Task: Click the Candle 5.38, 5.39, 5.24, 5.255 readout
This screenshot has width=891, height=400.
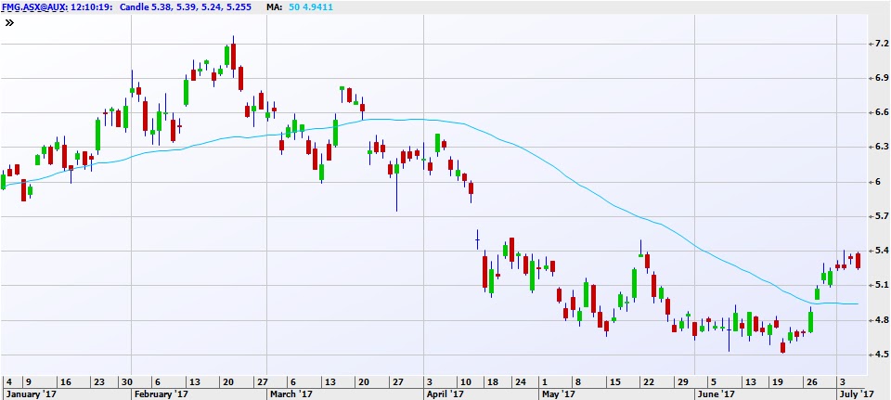Action: [x=187, y=6]
